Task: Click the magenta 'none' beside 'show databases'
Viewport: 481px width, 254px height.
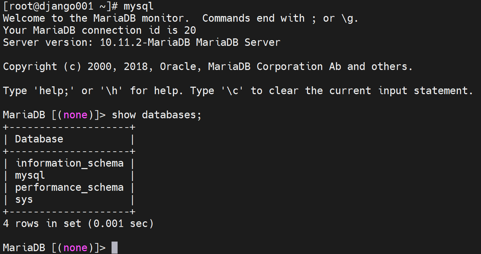Action: (75, 115)
